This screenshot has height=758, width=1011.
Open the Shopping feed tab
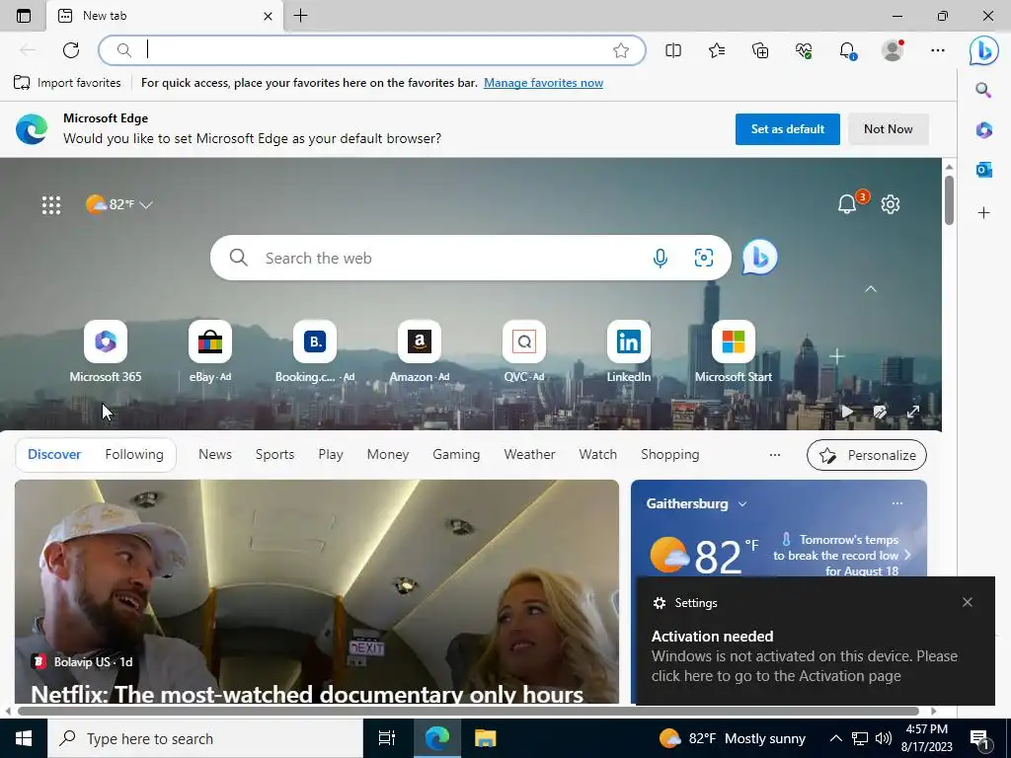tap(670, 454)
